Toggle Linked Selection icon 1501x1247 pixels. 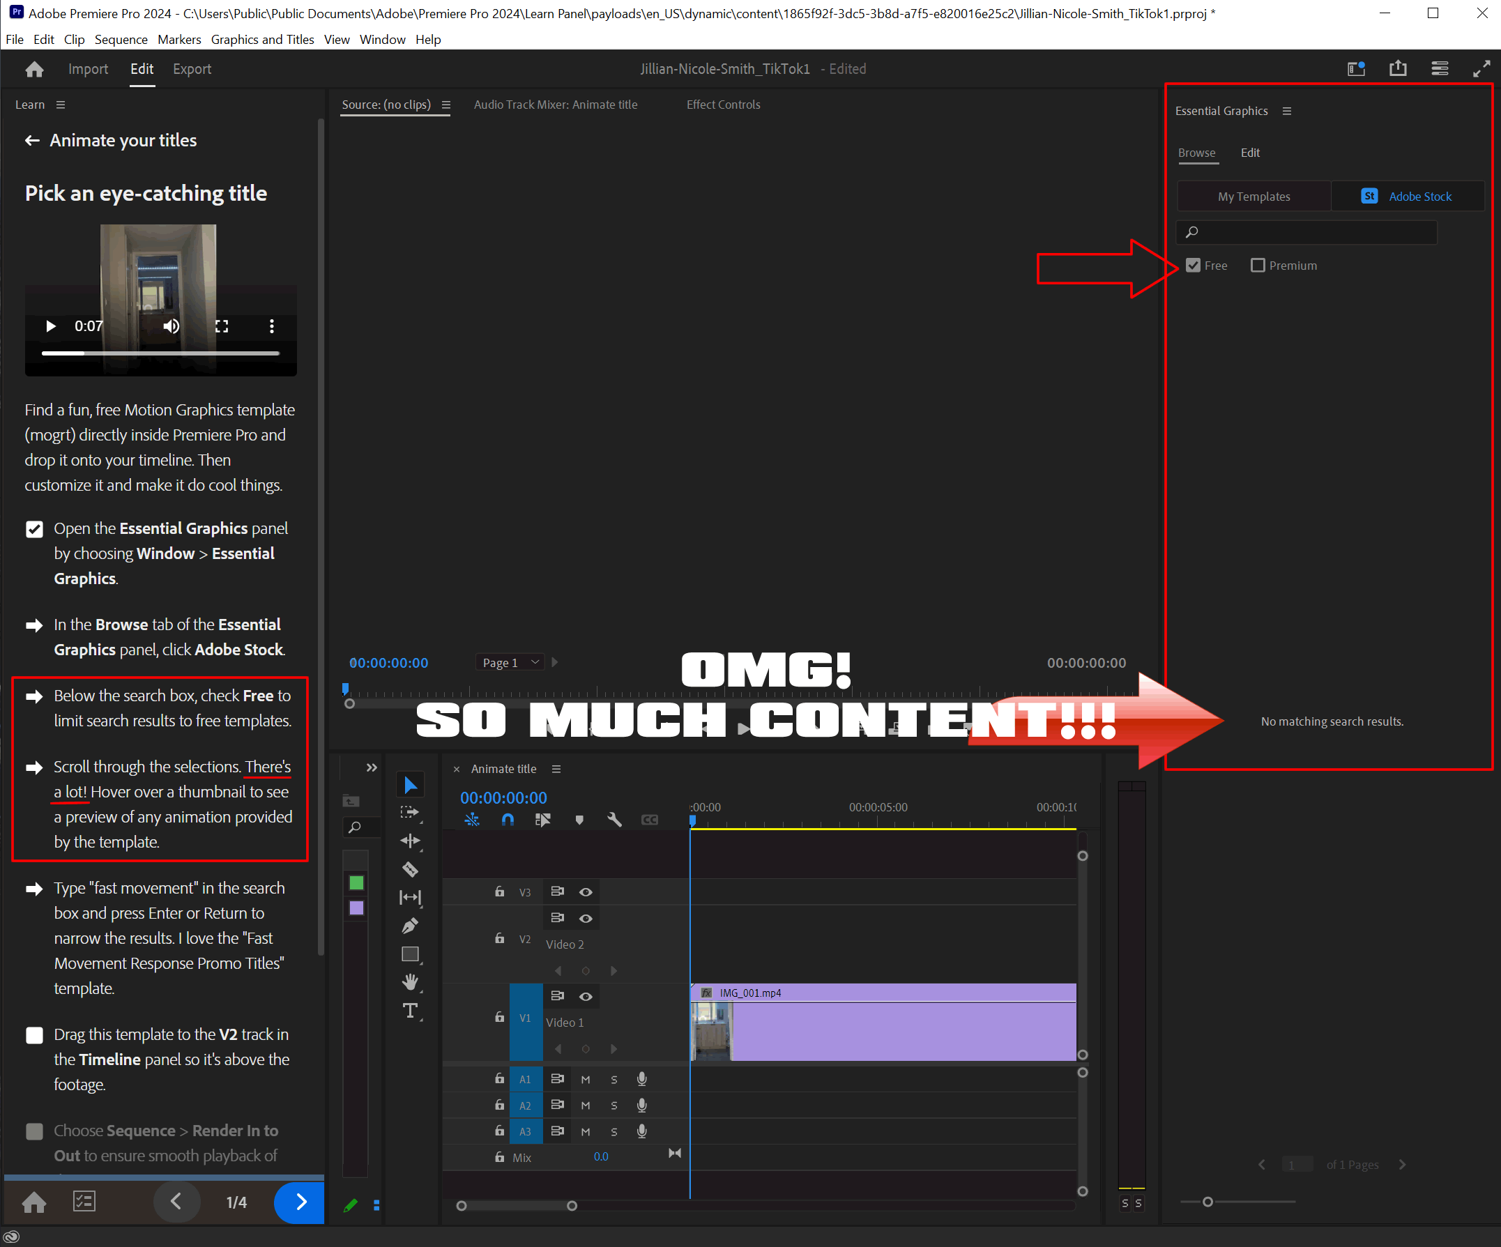point(543,820)
